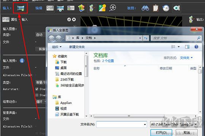Expand the 组织 organize menu

57,47
